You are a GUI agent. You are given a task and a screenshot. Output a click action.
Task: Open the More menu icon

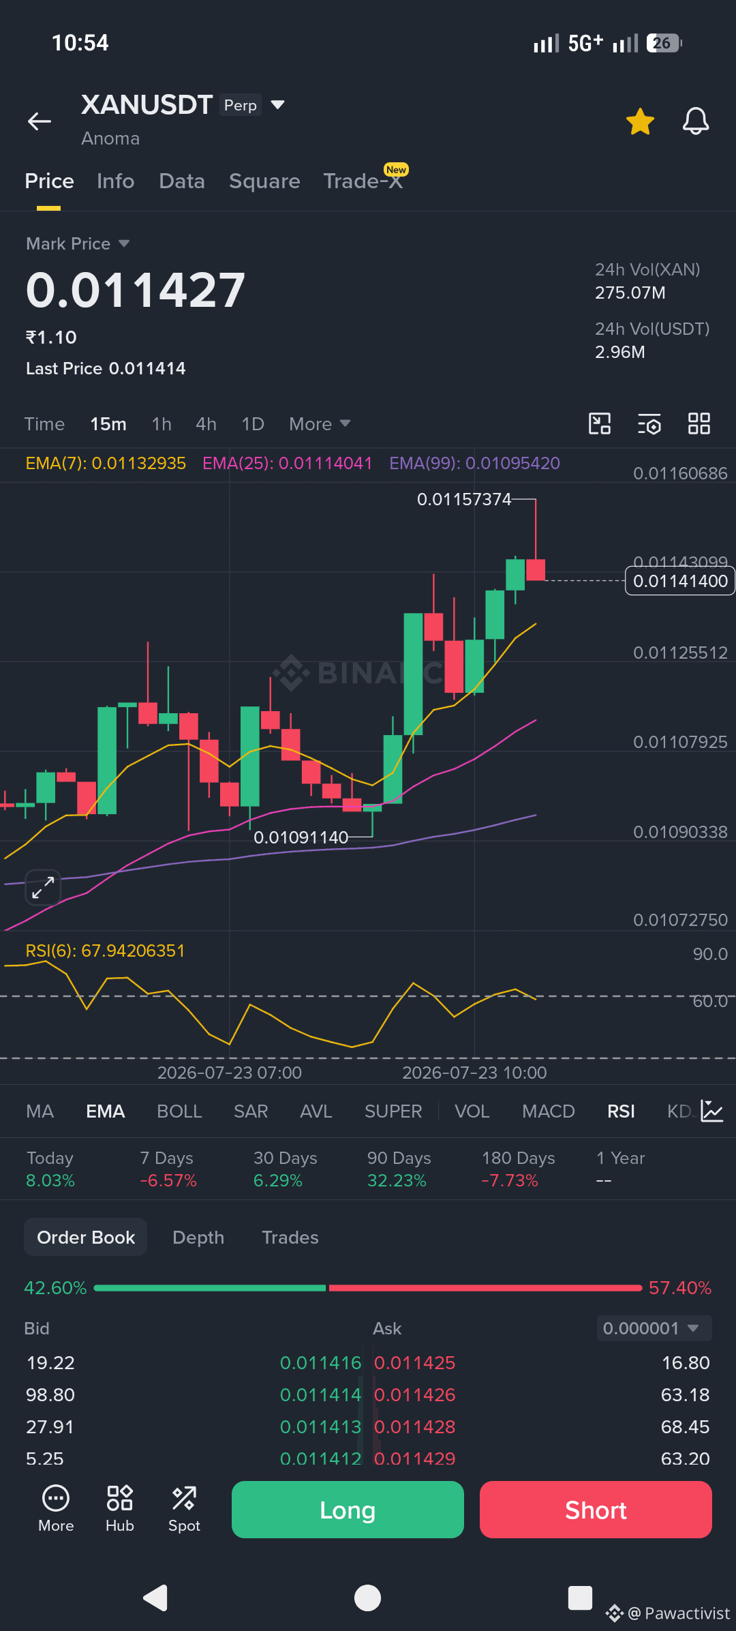(x=56, y=1509)
